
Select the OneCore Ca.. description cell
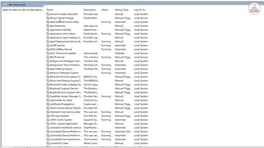[x=91, y=100]
